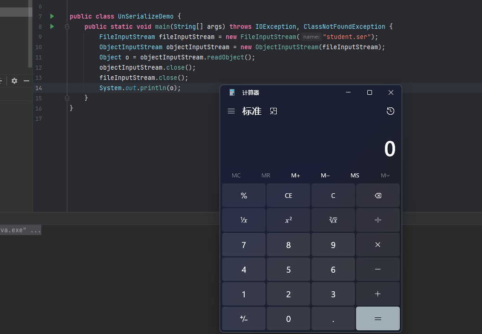Screen dimensions: 482x334
Task: Click the fold marker at main's closing brace
Action: tap(67, 98)
